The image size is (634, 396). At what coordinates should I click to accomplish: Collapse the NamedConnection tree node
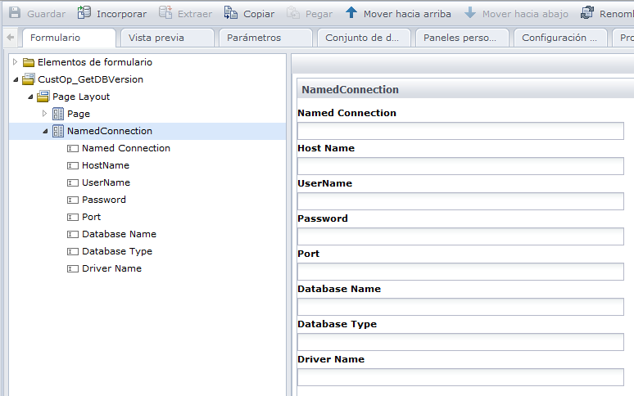[45, 131]
